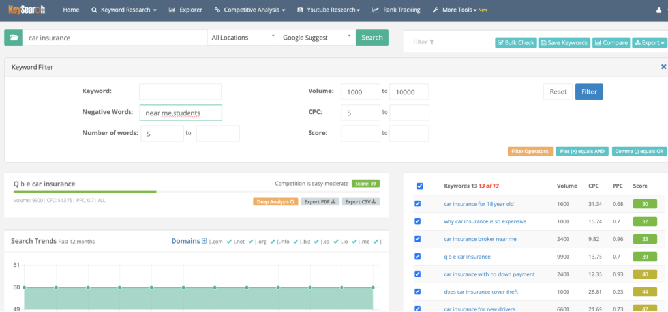Click the CPC maximum field

(x=409, y=113)
